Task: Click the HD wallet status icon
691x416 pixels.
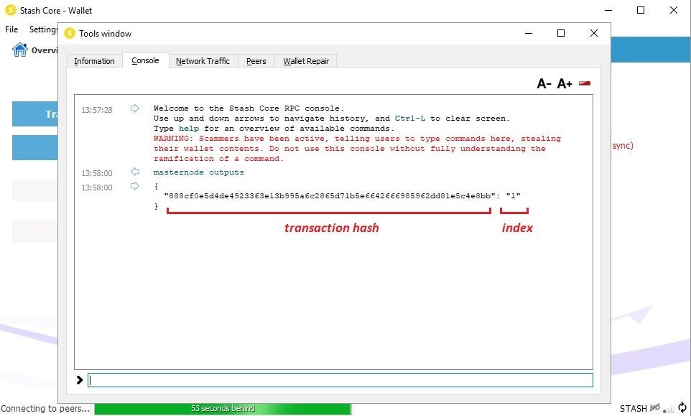Action: pos(655,407)
